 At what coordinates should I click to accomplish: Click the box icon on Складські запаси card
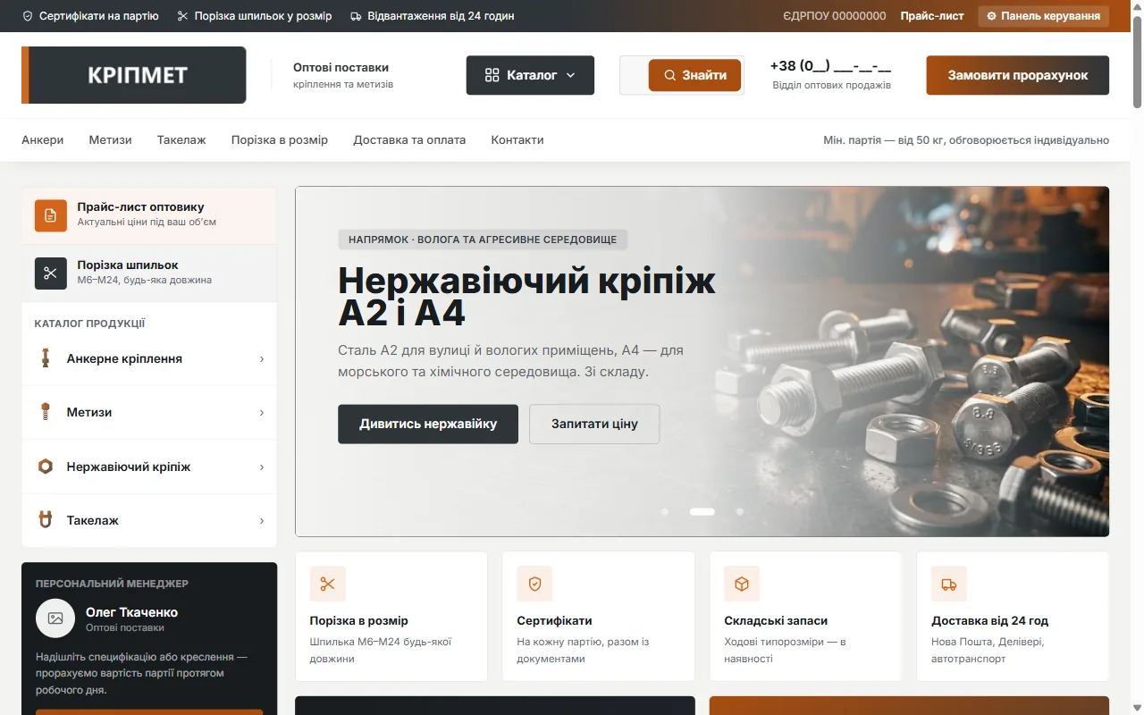[742, 584]
